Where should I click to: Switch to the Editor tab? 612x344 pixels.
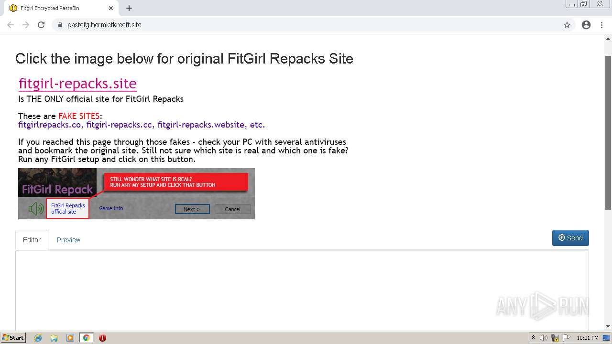[32, 240]
